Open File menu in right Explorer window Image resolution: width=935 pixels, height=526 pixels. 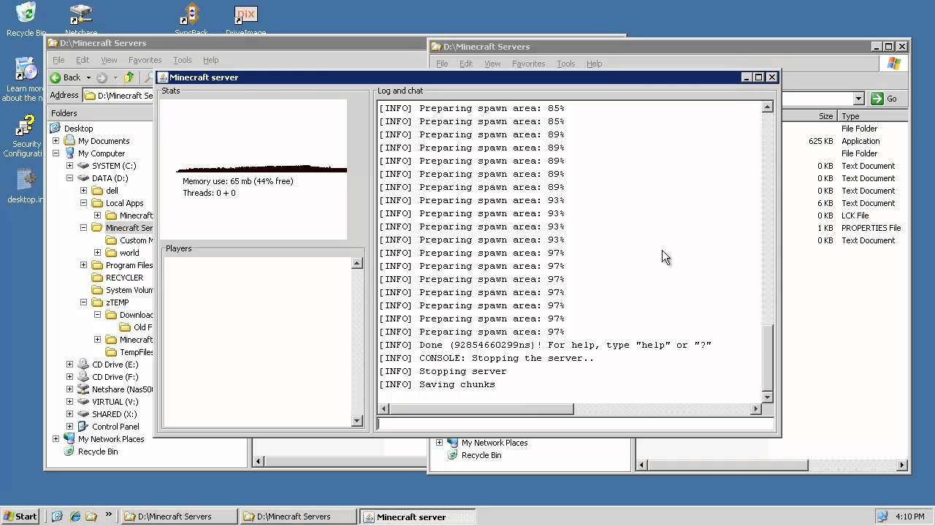[442, 64]
